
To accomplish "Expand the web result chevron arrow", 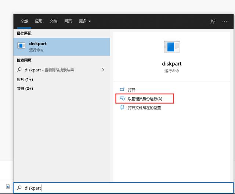I will pyautogui.click(x=103, y=70).
